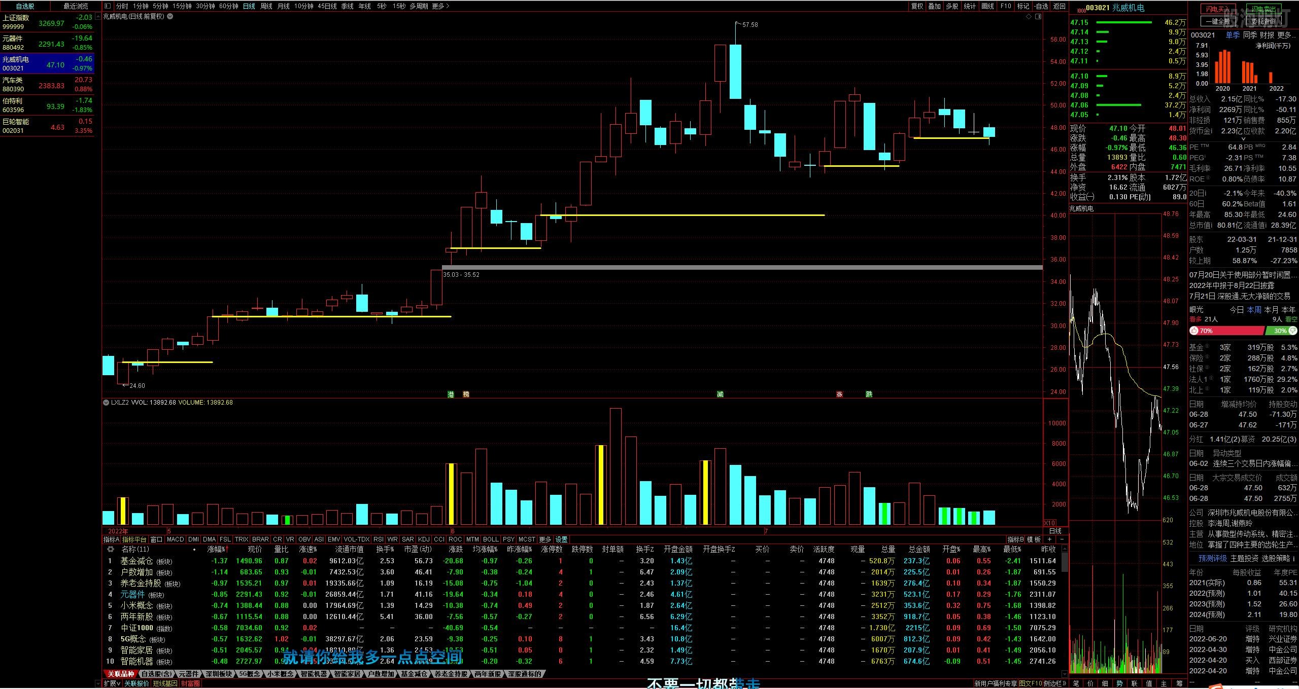1299x689 pixels.
Task: Click the green 30% bearish sentiment bar
Action: click(1281, 331)
